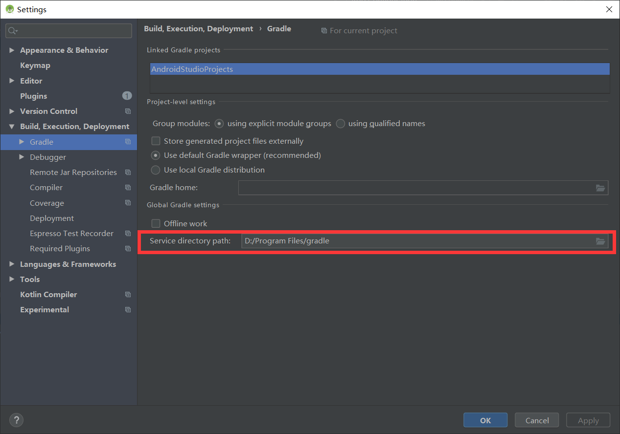The width and height of the screenshot is (620, 434).
Task: Click the project-level icon beside Version Control
Action: click(128, 111)
